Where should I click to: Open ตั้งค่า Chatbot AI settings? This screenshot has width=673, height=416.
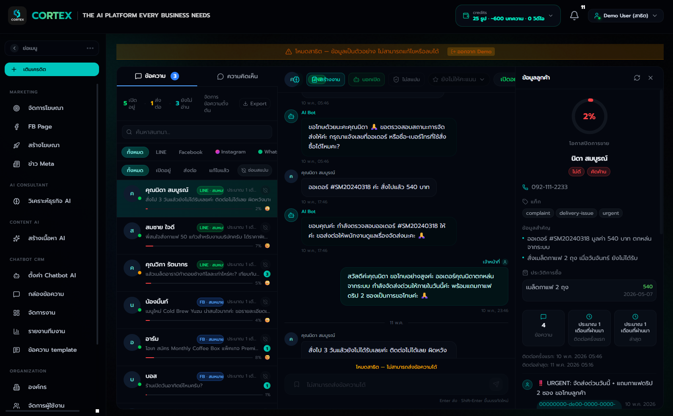[x=52, y=276]
